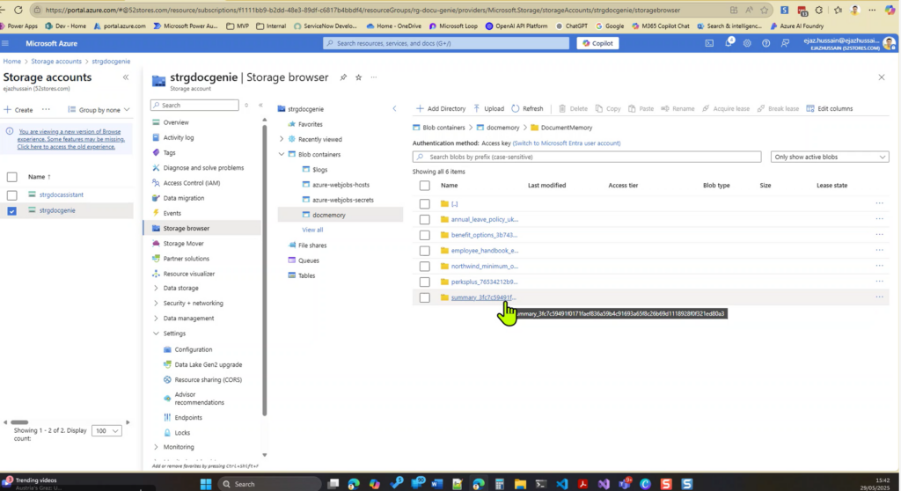Open more options ellipsis next to Create
901x491 pixels.
46,109
